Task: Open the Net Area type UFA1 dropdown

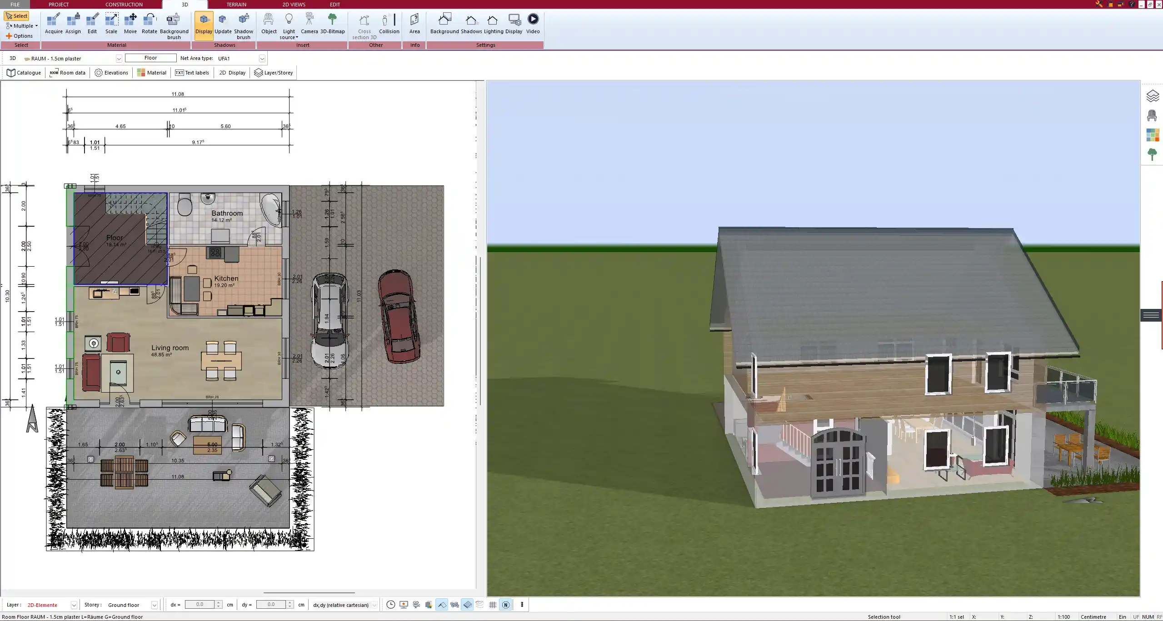Action: tap(262, 59)
